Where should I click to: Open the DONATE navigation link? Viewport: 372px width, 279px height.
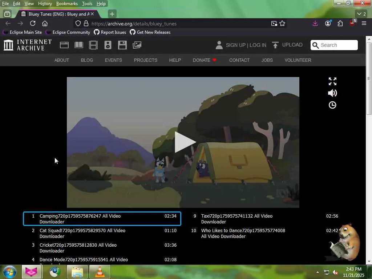click(205, 60)
